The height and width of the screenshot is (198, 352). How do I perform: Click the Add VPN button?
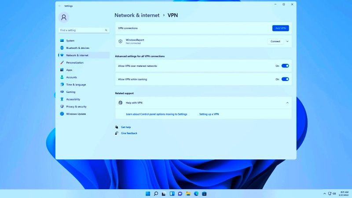coord(281,28)
